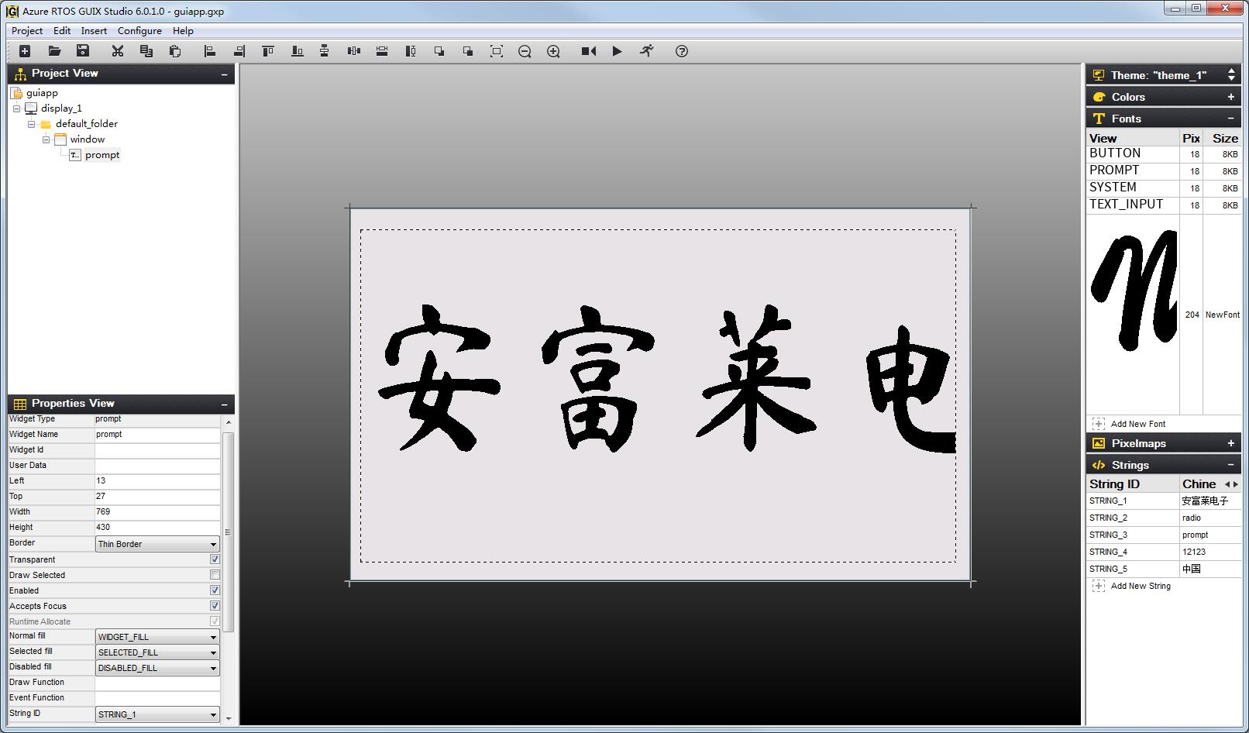Make selected widgets equal height
Screen dimensions: 1249x733
tap(411, 51)
